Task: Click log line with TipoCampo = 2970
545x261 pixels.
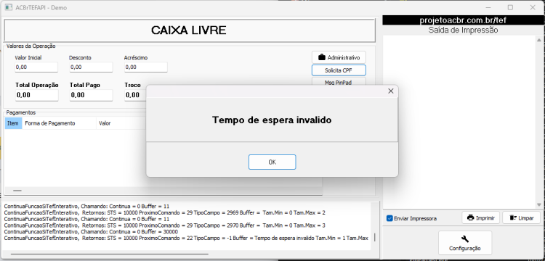Action: coord(164,225)
